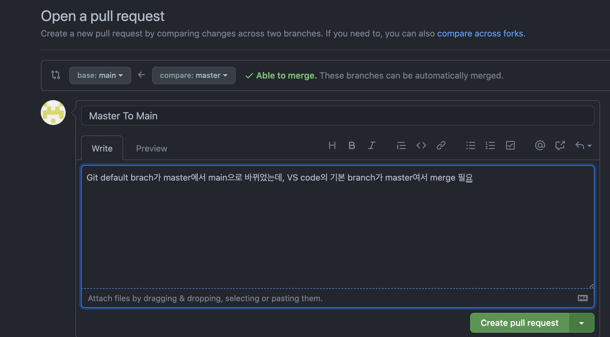Open the compare: master branch dropdown
Viewport: 610px width, 337px height.
[194, 75]
